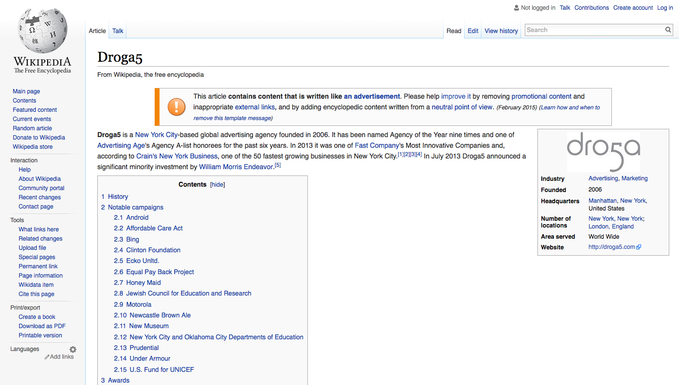
Task: Hide the Contents table via [hide]
Action: coord(217,185)
